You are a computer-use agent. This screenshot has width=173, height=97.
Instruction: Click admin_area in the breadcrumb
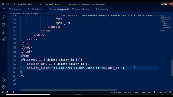coord(15,13)
